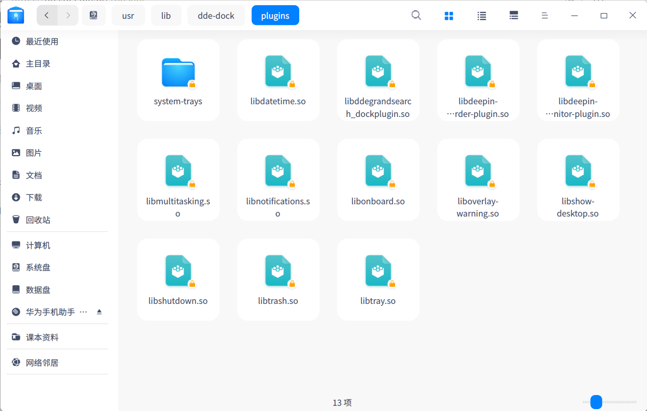The height and width of the screenshot is (411, 647).
Task: Switch to tree view mode
Action: tap(514, 16)
